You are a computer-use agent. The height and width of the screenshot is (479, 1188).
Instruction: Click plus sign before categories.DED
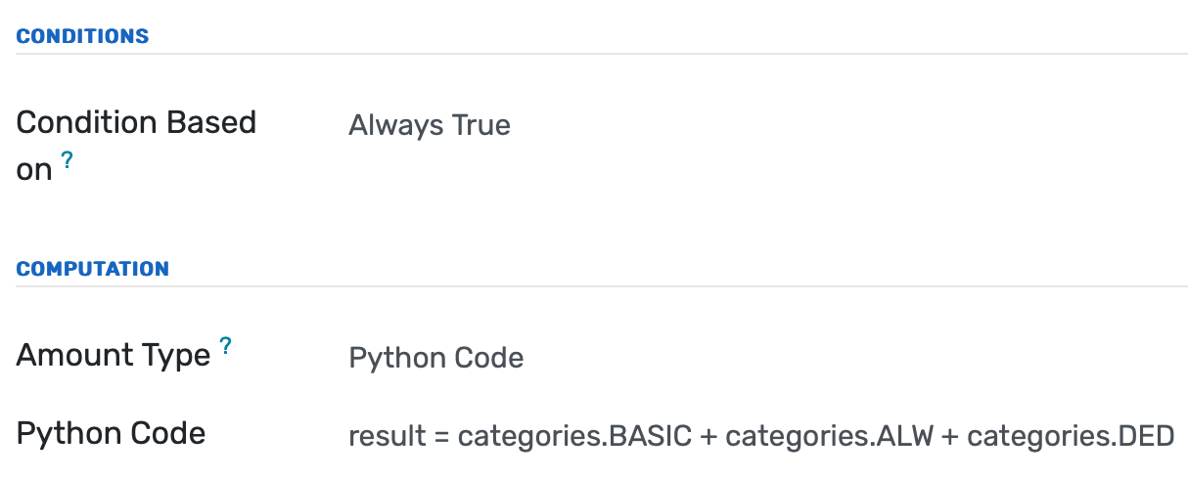951,436
